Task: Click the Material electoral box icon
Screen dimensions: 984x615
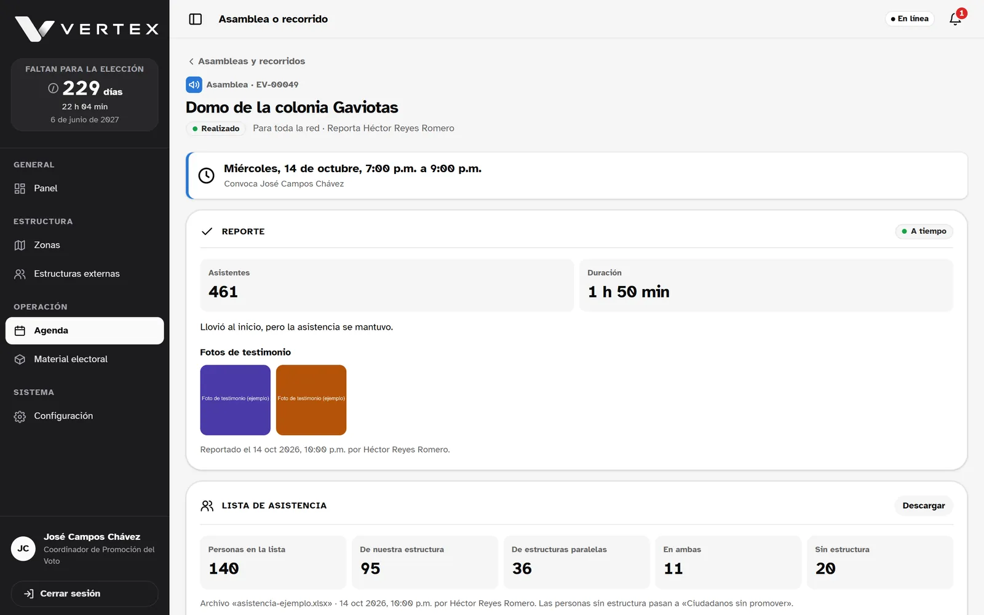Action: point(20,359)
